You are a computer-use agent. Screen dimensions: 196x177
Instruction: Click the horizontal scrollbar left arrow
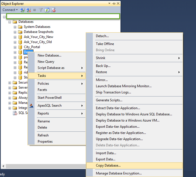pos(3,166)
